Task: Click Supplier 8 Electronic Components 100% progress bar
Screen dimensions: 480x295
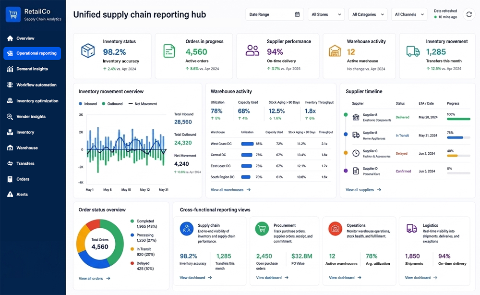Action: 458,119
